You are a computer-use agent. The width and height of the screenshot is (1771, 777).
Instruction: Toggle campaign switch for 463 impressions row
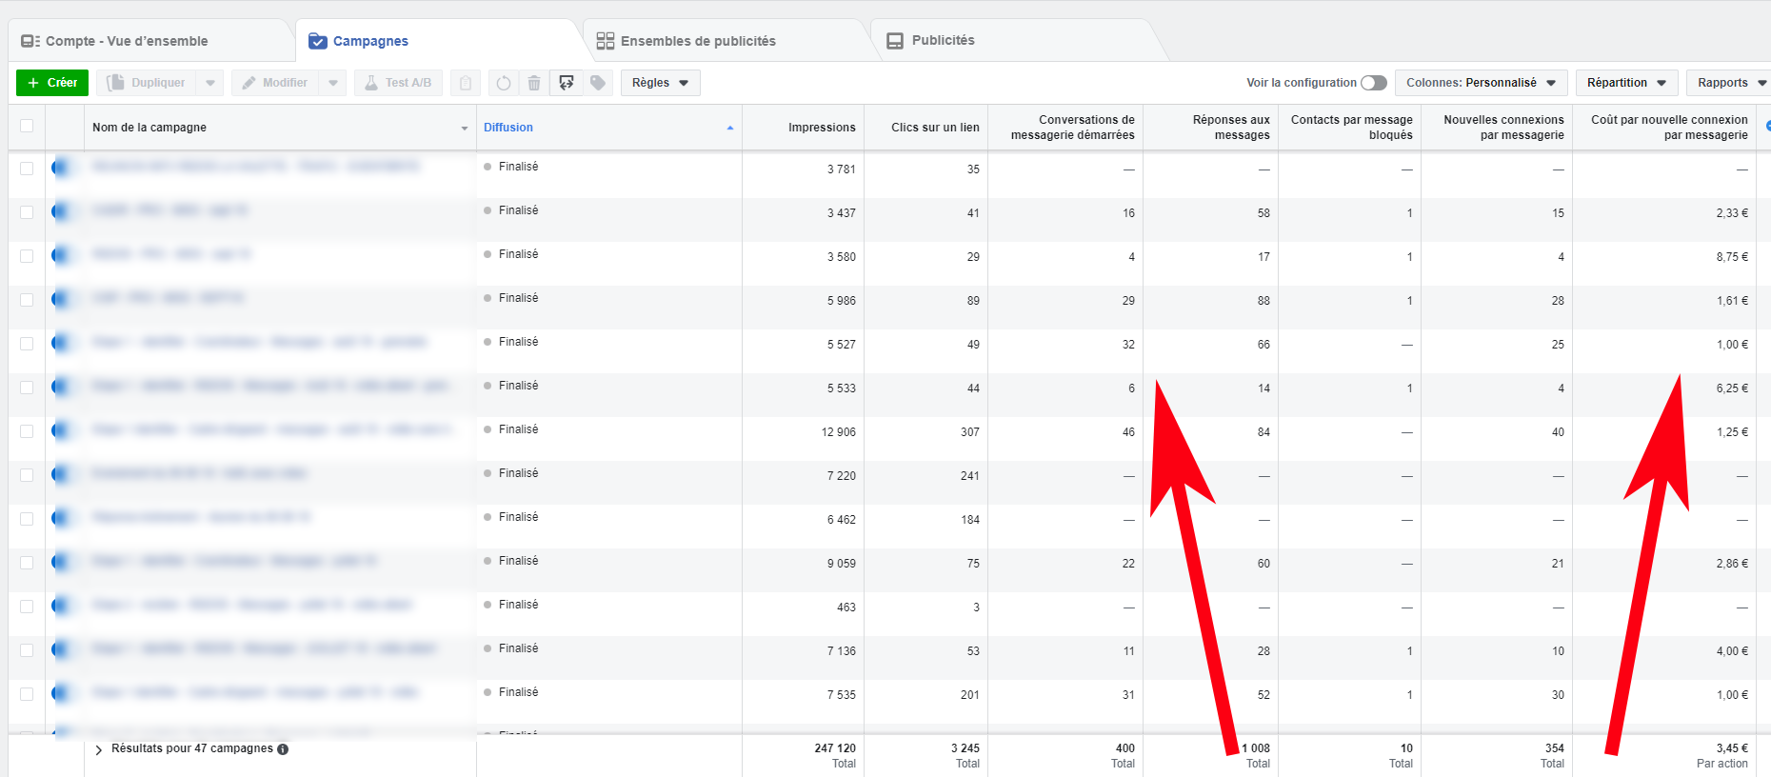tap(64, 607)
